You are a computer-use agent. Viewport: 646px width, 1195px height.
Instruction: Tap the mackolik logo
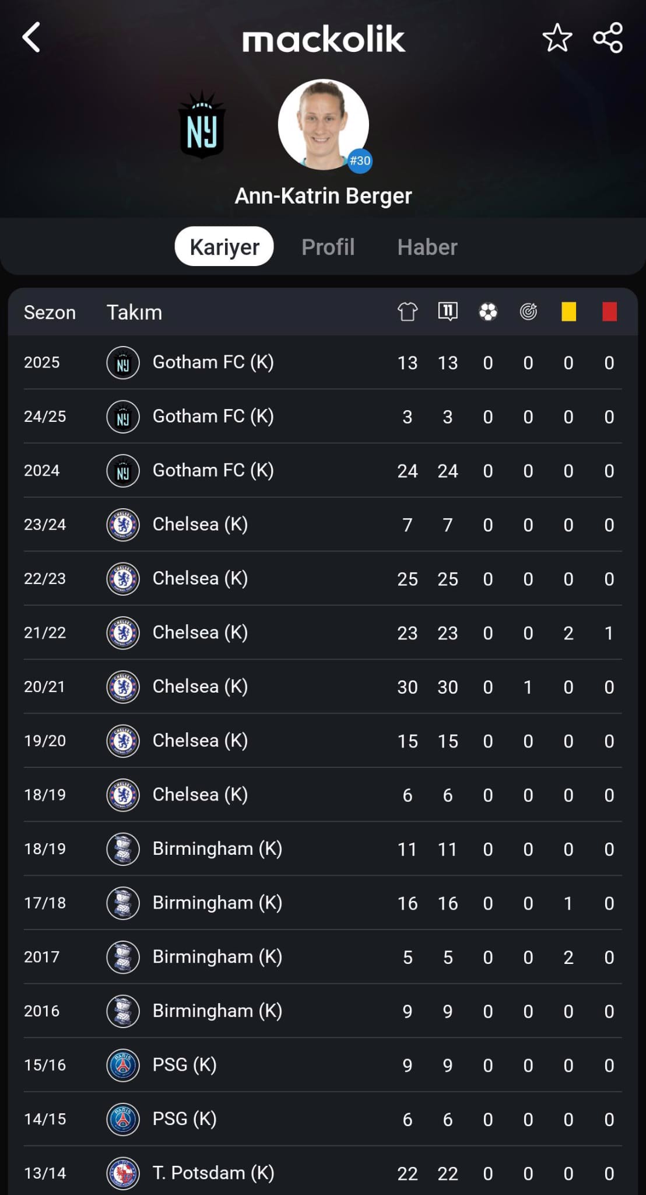(324, 39)
